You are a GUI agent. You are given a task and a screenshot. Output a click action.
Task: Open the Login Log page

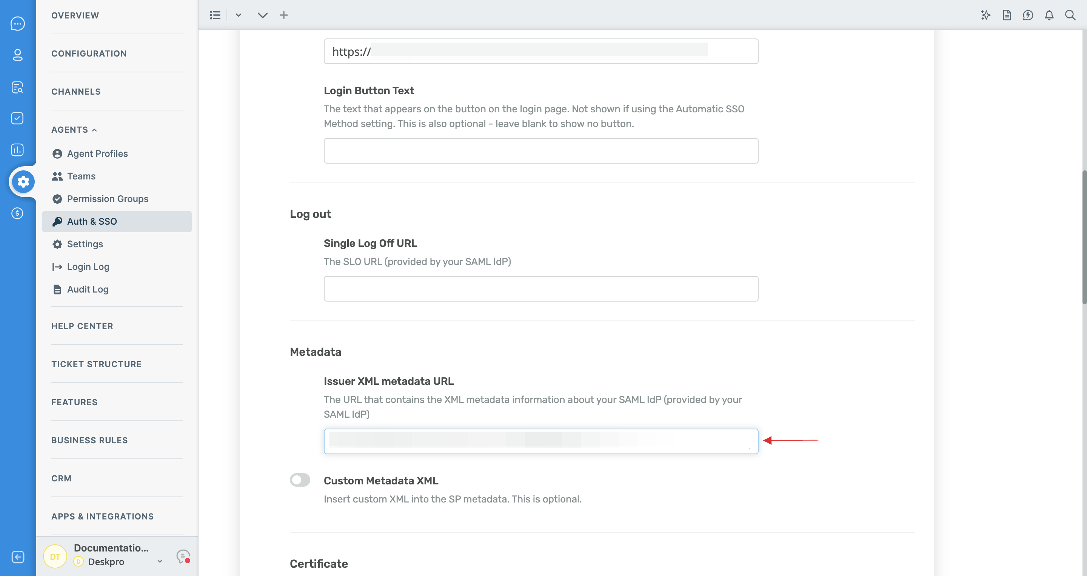(x=88, y=267)
